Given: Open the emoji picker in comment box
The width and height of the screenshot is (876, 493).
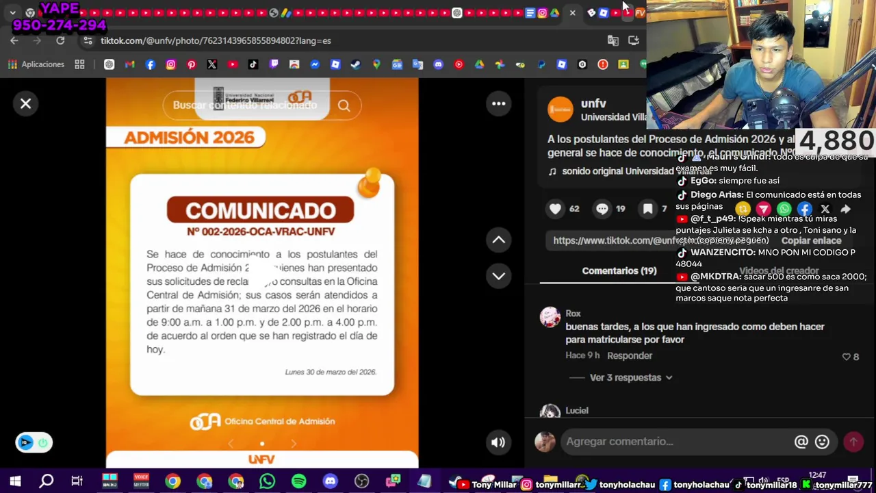Looking at the screenshot, I should pyautogui.click(x=822, y=442).
